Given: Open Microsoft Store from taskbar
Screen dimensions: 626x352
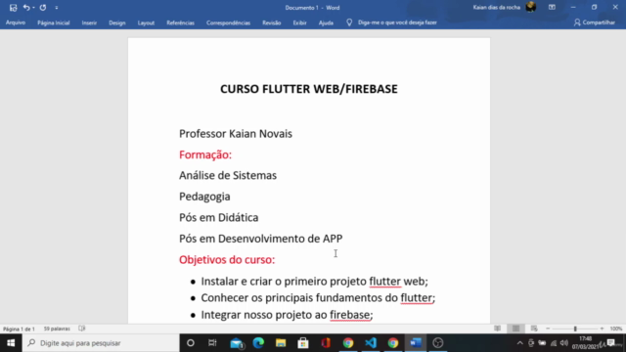Looking at the screenshot, I should click(x=303, y=343).
